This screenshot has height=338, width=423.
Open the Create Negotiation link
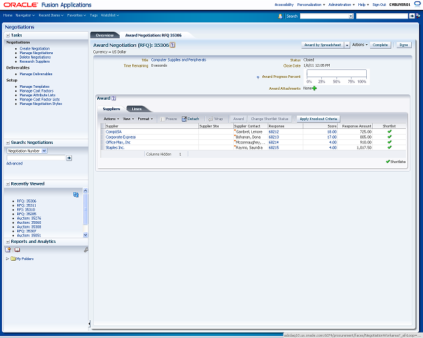[x=34, y=48]
